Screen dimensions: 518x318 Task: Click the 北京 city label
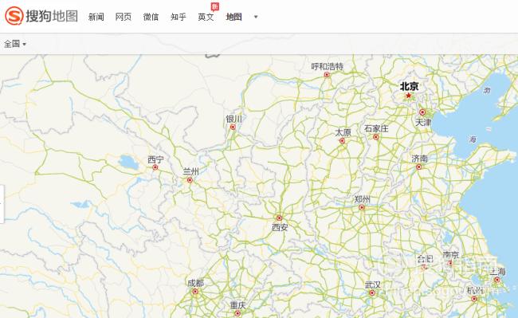tap(410, 87)
